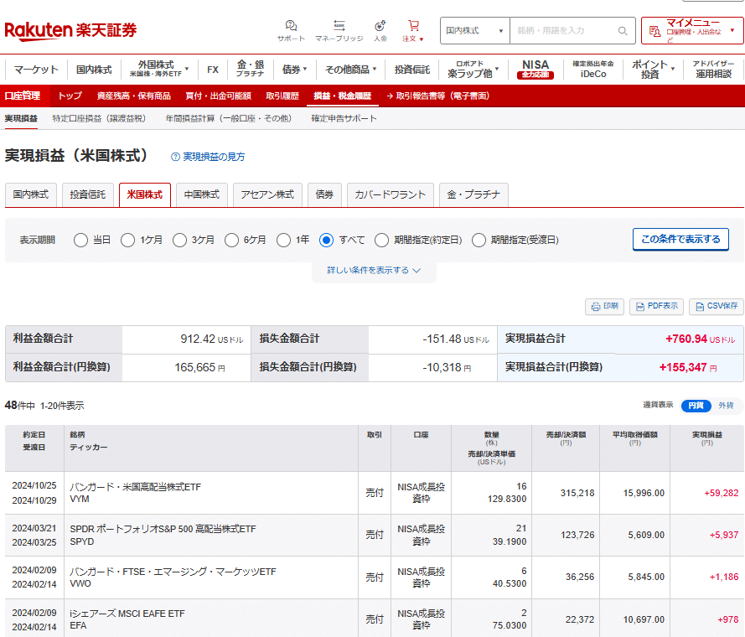The image size is (745, 637).
Task: Click the 銘柄・用語を入力 search field
Action: [561, 31]
